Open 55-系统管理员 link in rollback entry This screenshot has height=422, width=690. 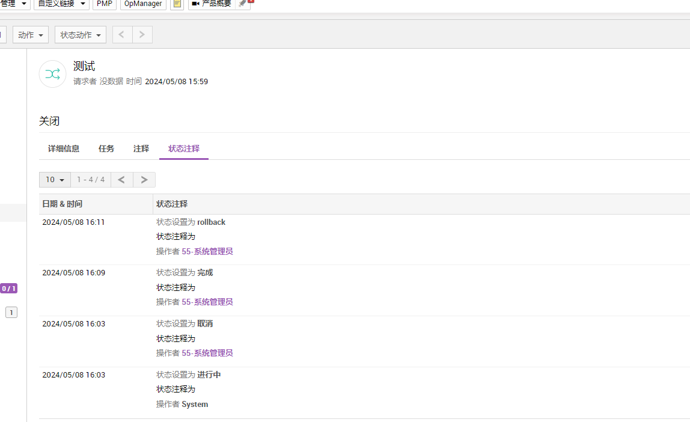click(x=207, y=251)
